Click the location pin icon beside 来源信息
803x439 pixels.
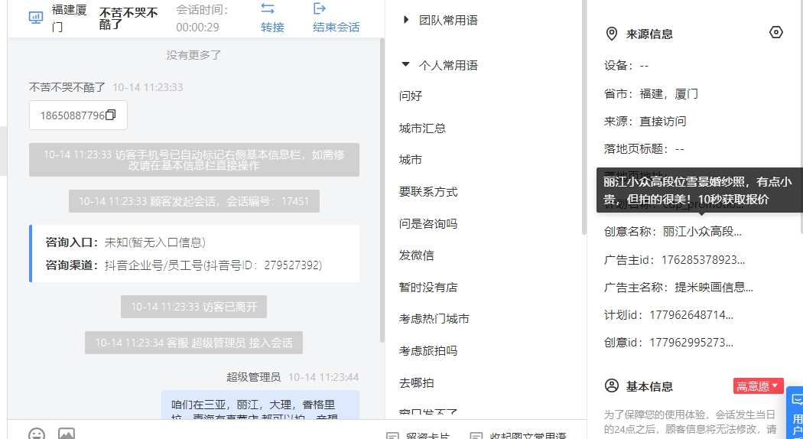612,34
